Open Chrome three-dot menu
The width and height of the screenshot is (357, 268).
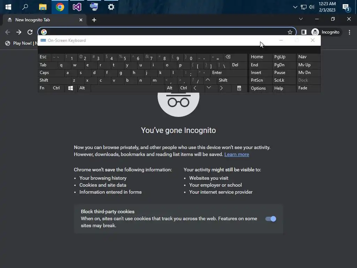tap(349, 32)
